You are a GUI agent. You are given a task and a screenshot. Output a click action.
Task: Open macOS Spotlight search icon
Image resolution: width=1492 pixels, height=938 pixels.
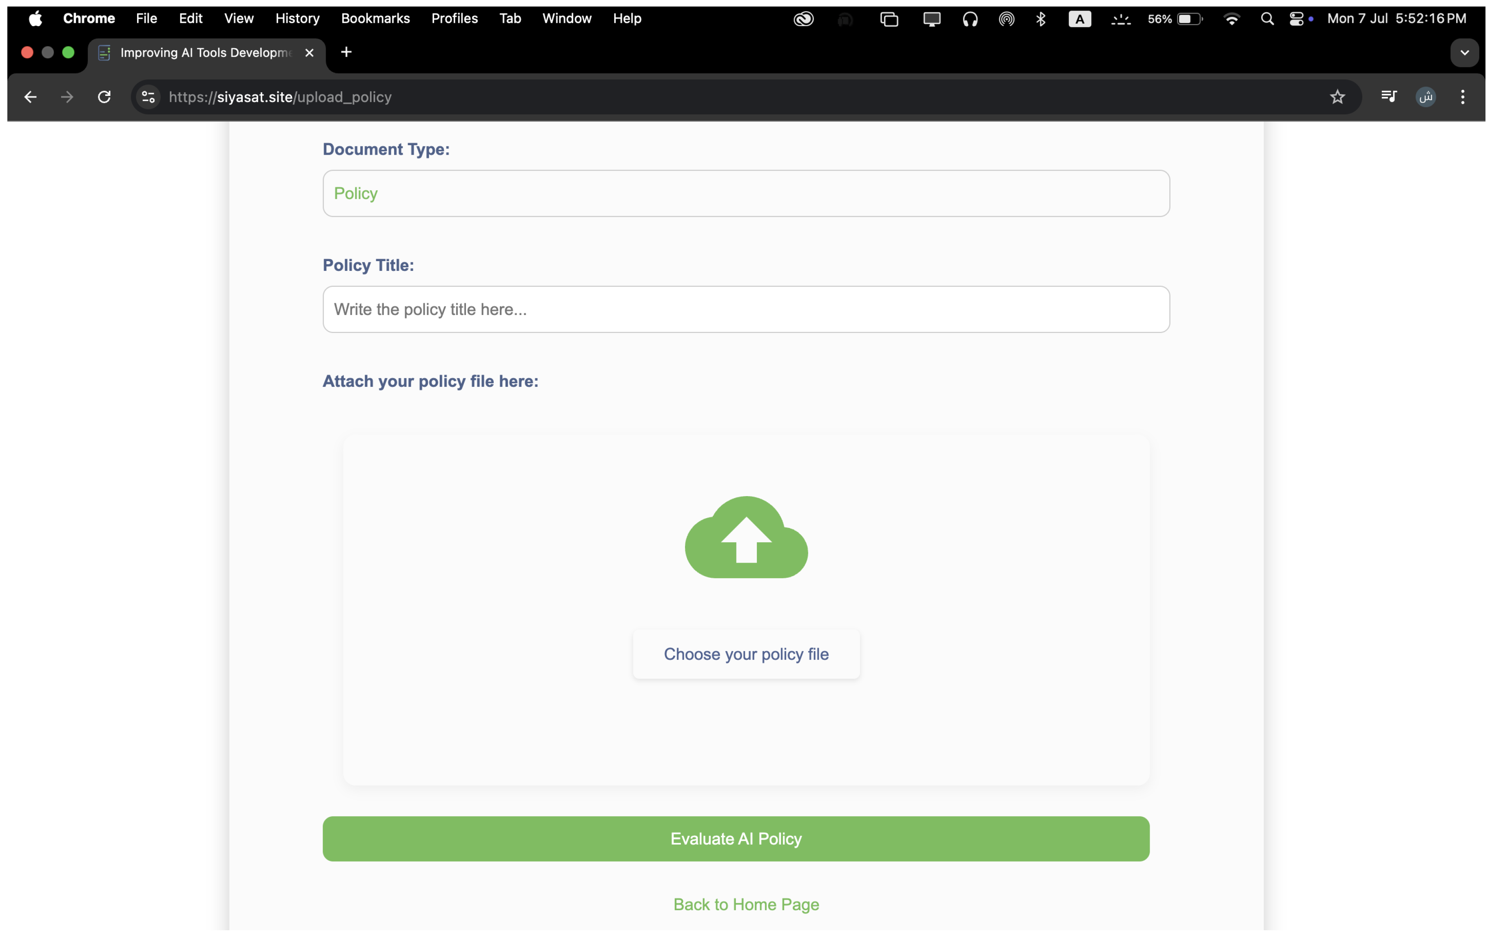1267,19
